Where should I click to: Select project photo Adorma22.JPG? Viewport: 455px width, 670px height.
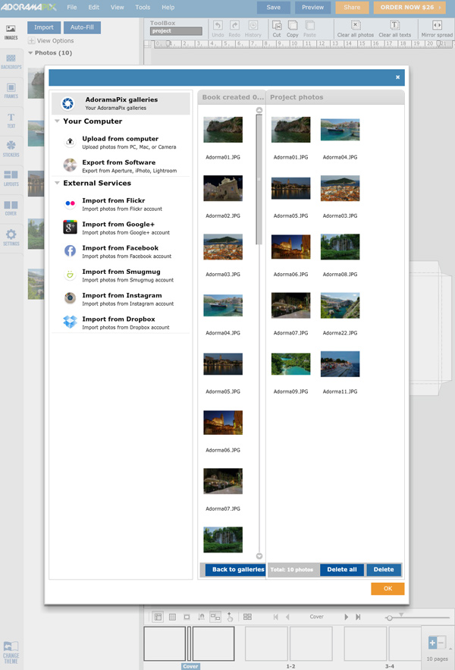click(x=340, y=306)
